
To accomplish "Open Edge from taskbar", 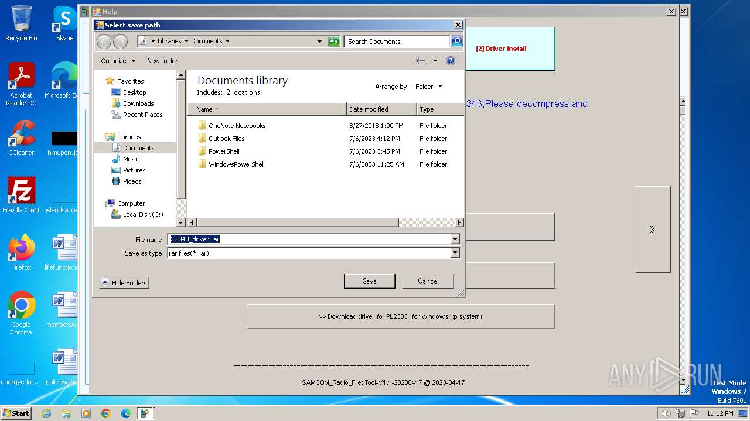I will coord(126,413).
